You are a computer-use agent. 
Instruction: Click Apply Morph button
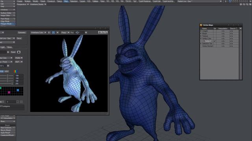tap(7, 133)
